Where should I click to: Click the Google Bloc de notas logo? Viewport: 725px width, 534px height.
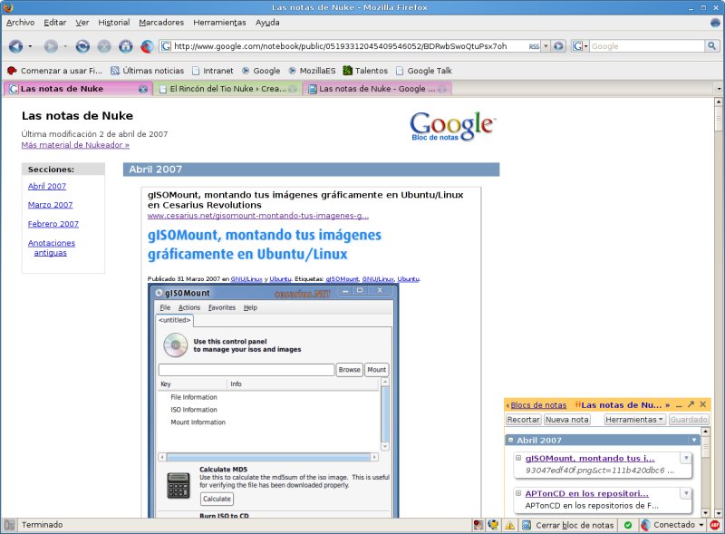click(452, 126)
